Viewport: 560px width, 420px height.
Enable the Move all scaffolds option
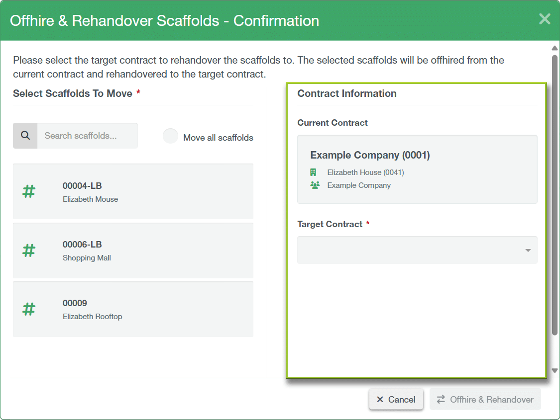171,136
